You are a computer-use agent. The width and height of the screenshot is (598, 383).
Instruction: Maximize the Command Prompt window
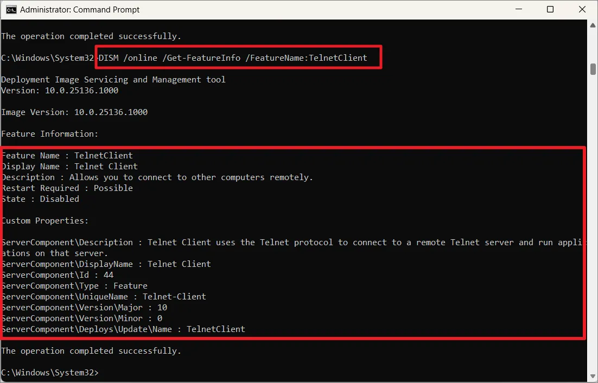click(550, 10)
